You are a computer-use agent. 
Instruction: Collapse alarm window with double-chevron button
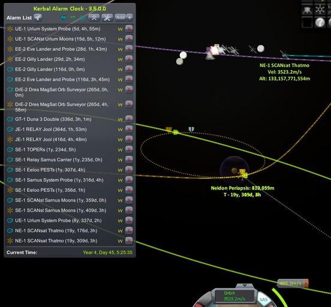[94, 17]
